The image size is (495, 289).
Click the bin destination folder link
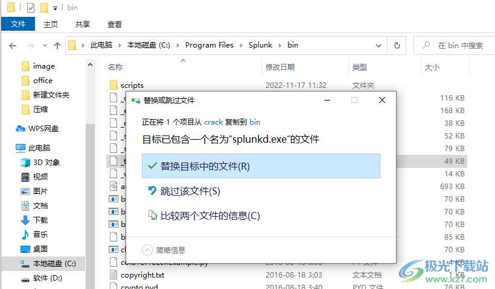click(255, 122)
